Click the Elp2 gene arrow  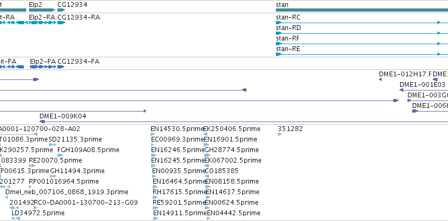click(42, 10)
